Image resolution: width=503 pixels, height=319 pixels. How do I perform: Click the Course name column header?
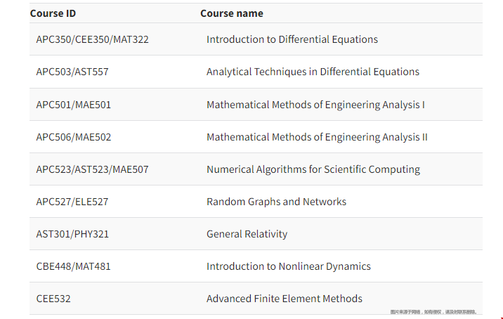point(232,13)
